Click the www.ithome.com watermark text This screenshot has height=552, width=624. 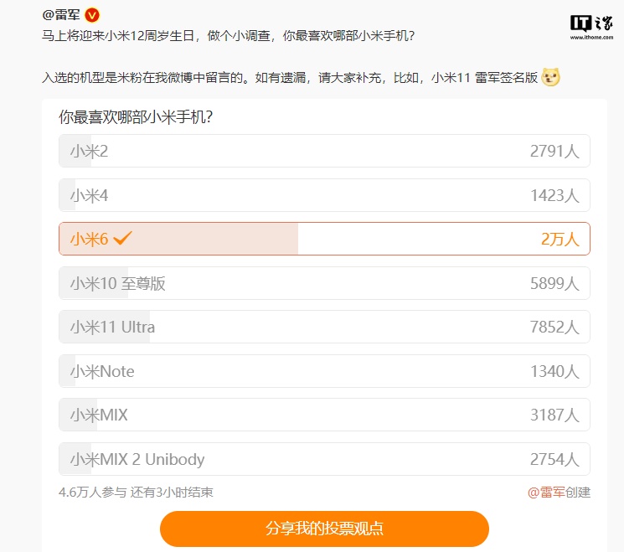pos(591,38)
